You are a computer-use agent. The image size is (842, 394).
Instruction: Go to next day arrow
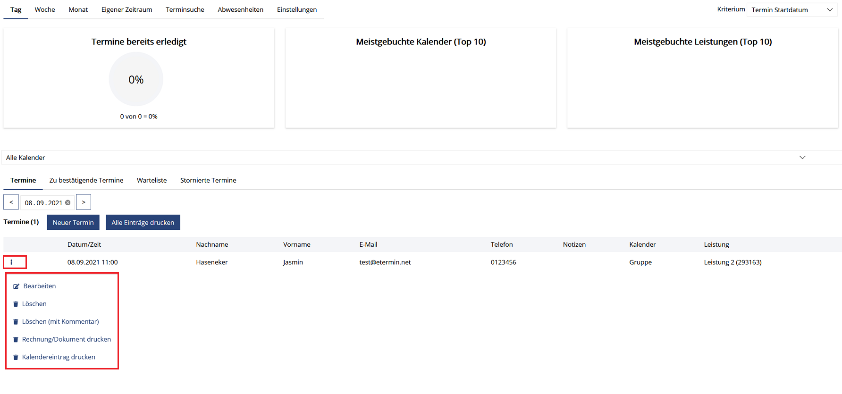coord(84,202)
